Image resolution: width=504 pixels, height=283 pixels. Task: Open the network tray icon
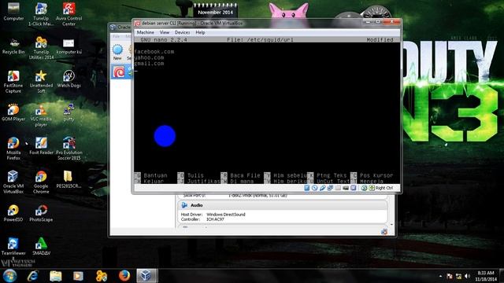[x=458, y=276]
